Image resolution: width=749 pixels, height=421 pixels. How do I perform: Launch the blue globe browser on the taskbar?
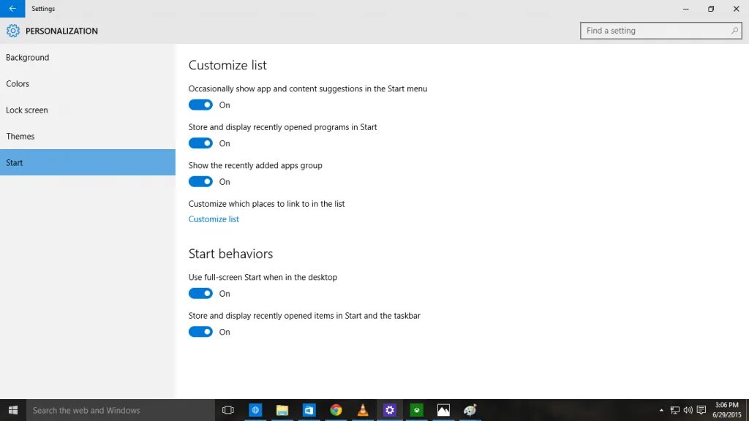tap(255, 410)
